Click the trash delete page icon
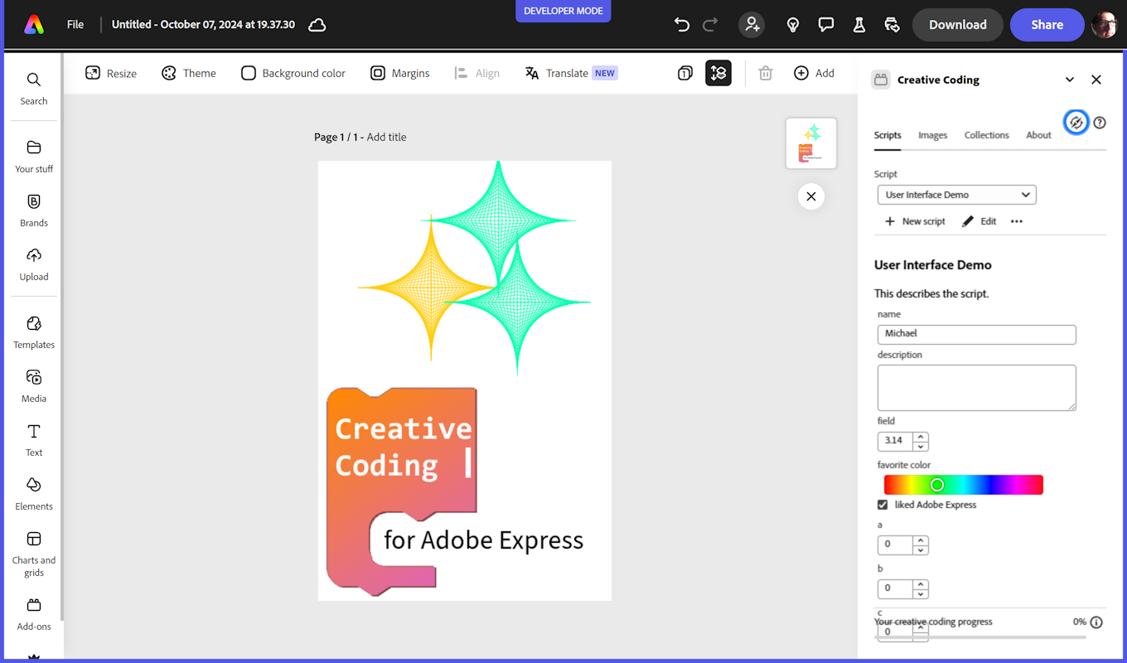Viewport: 1127px width, 663px height. coord(766,73)
